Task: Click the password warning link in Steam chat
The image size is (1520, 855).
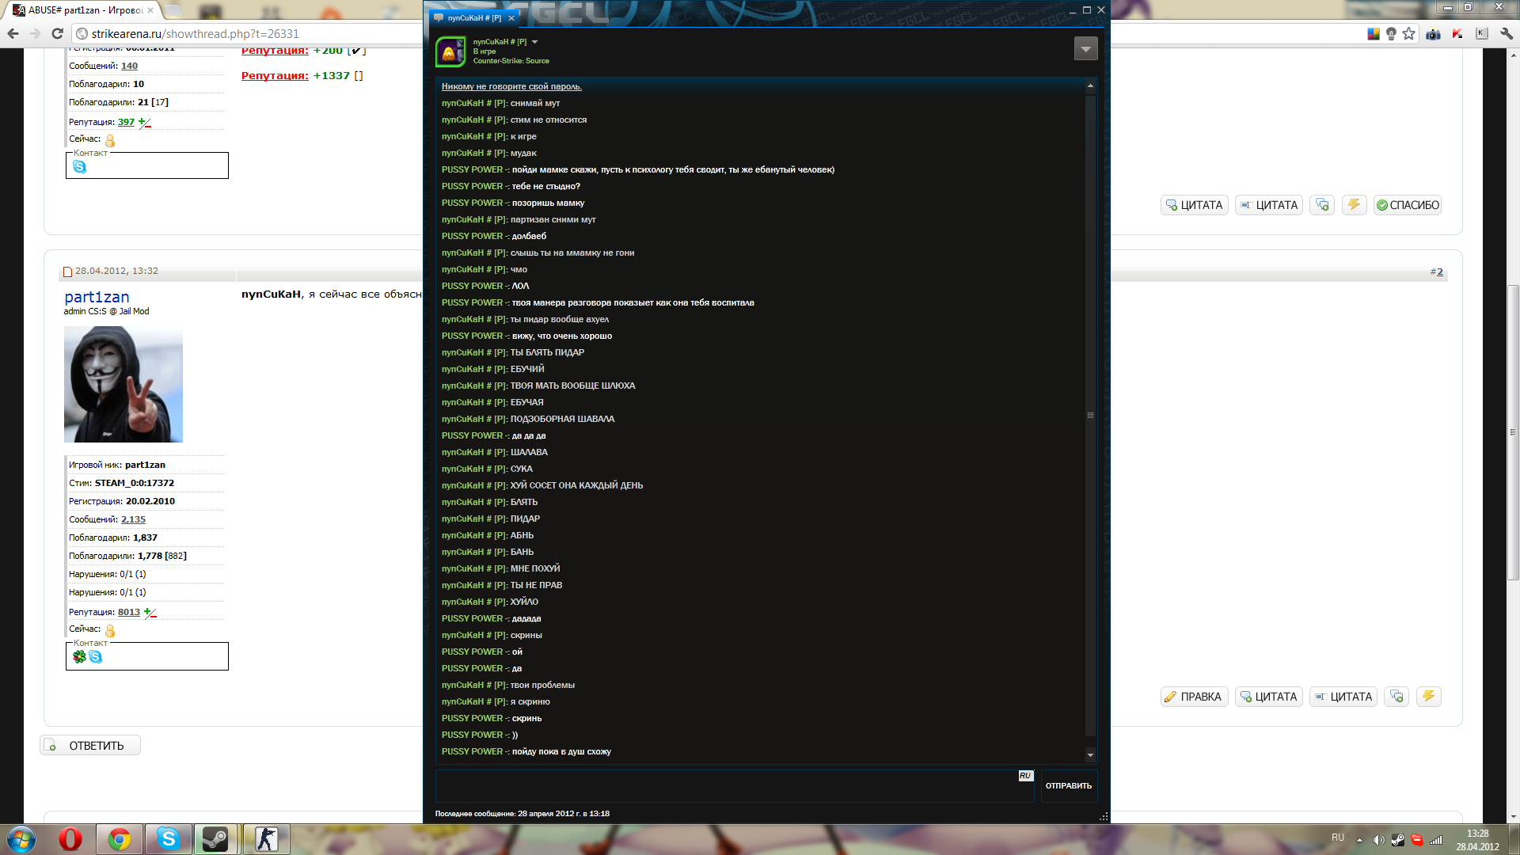Action: [511, 86]
